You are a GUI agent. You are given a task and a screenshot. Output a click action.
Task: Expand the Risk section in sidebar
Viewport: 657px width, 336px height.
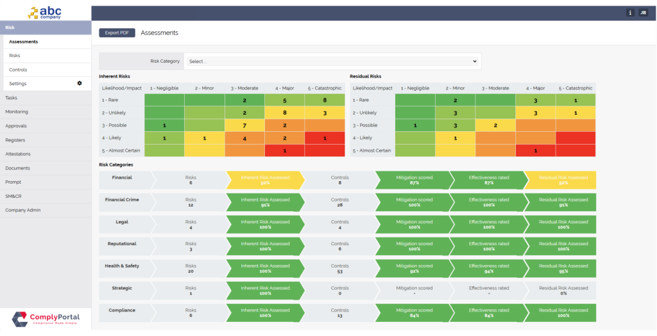tap(45, 28)
